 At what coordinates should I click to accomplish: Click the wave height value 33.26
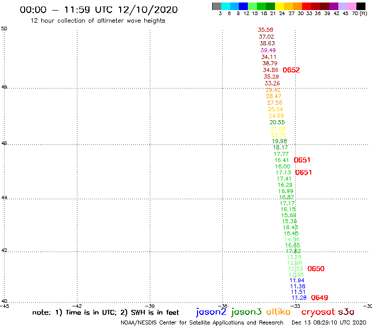272,84
